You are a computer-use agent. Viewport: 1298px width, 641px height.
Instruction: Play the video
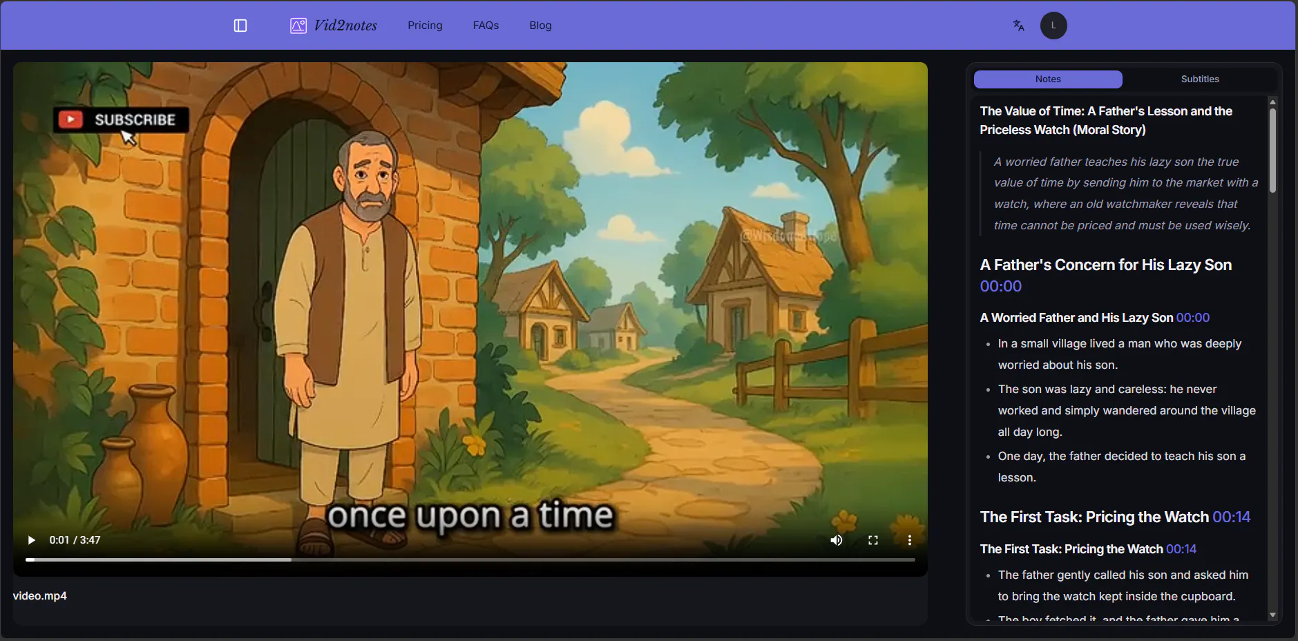tap(31, 540)
